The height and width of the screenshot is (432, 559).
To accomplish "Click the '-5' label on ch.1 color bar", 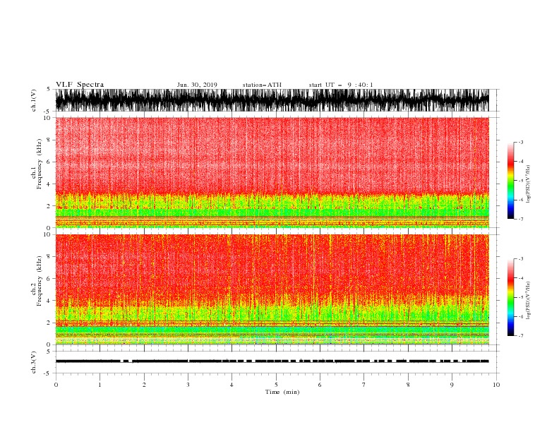I will click(x=520, y=181).
